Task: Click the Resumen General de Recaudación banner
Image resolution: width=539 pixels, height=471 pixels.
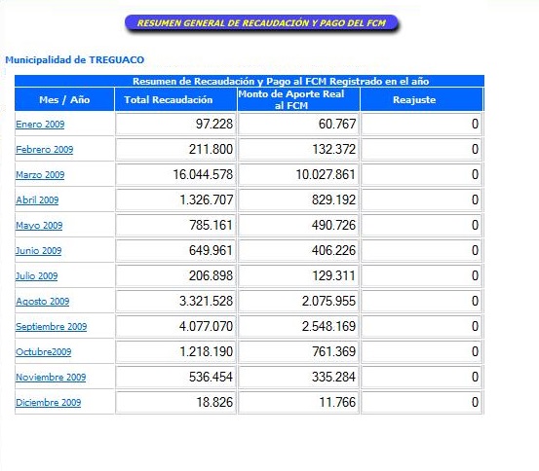Action: tap(261, 23)
